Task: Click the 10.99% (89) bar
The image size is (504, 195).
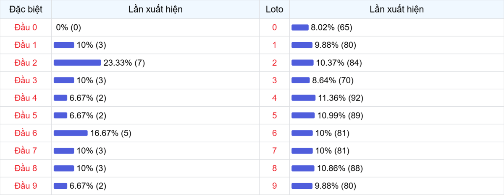Action: coord(303,115)
